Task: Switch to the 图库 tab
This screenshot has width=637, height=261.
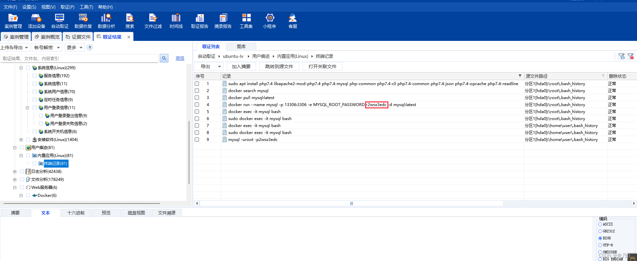Action: pos(241,47)
